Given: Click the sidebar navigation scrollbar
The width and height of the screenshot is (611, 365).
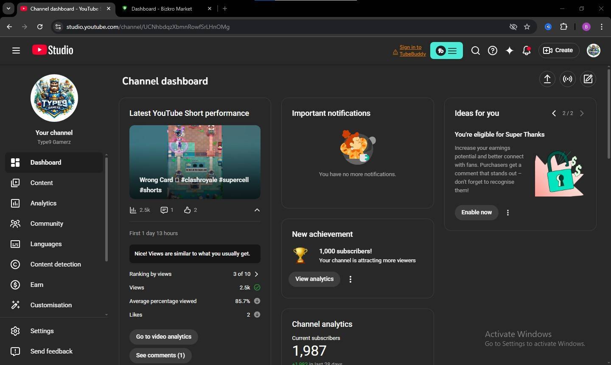Looking at the screenshot, I should 106,208.
